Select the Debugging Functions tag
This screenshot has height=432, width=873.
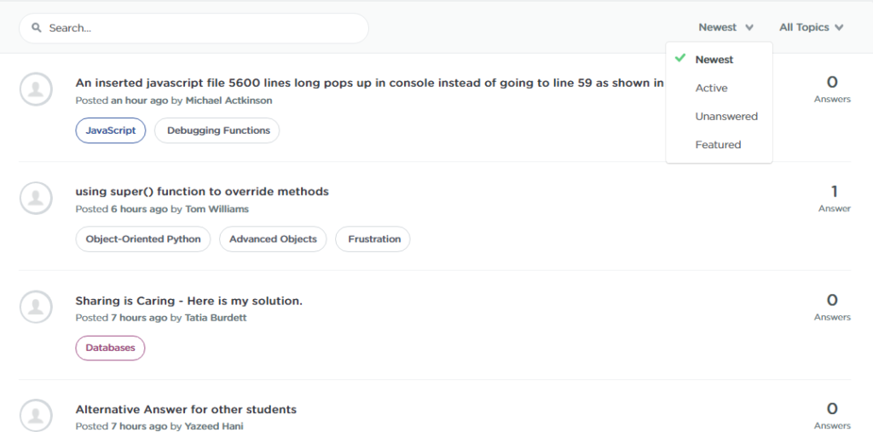pyautogui.click(x=218, y=130)
